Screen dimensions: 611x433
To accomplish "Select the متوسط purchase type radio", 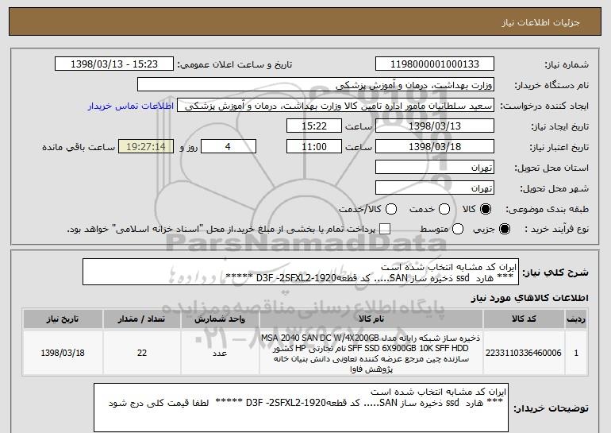I will point(458,229).
